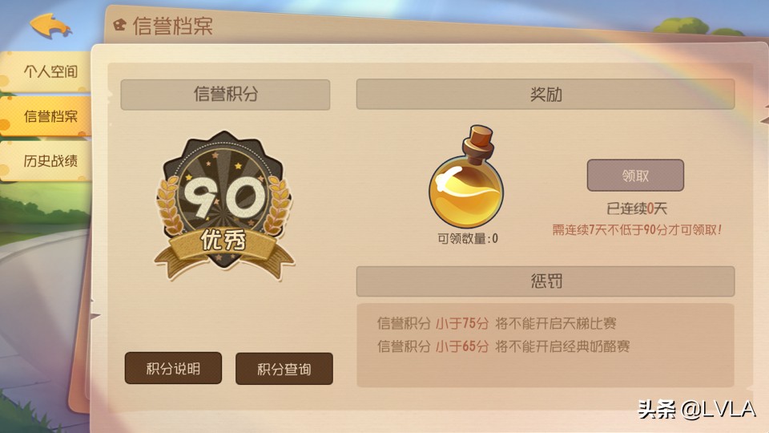Click the 90 优秀 reputation badge
769x433 pixels.
(x=224, y=206)
